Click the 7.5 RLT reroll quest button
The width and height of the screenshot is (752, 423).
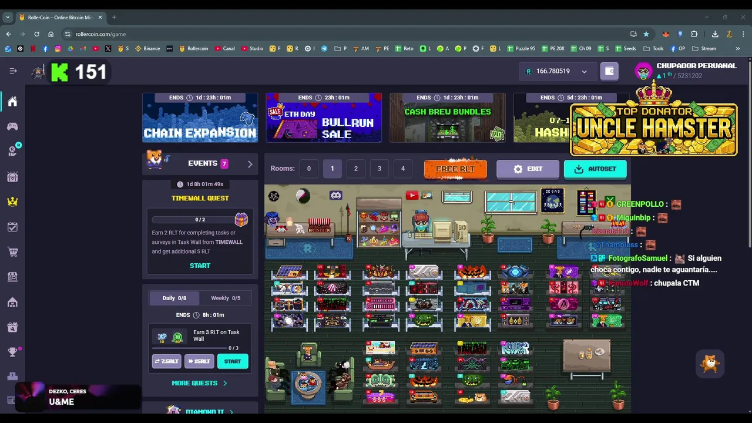click(166, 361)
